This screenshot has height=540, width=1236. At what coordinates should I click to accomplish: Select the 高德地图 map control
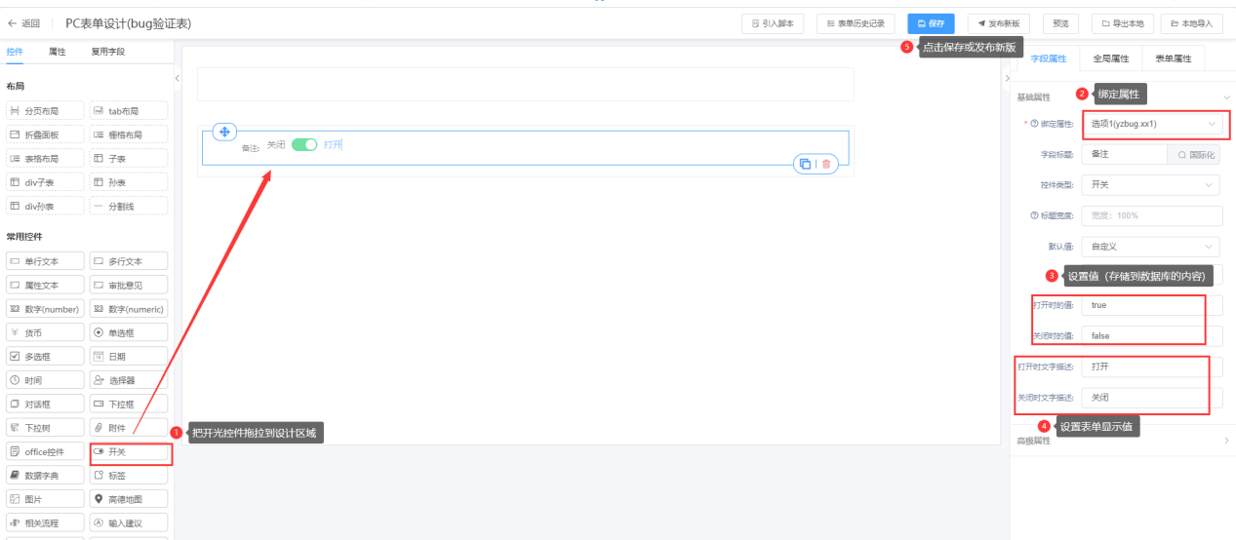pyautogui.click(x=129, y=499)
